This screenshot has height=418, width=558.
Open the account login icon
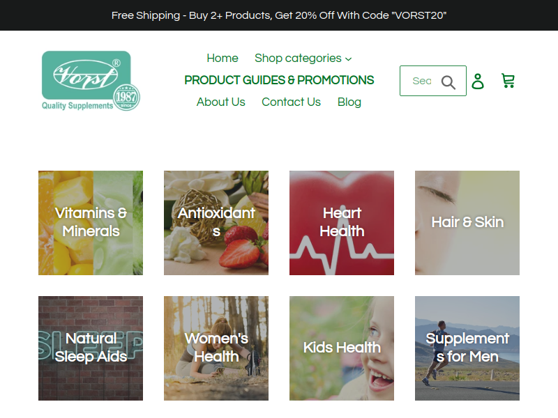click(478, 81)
